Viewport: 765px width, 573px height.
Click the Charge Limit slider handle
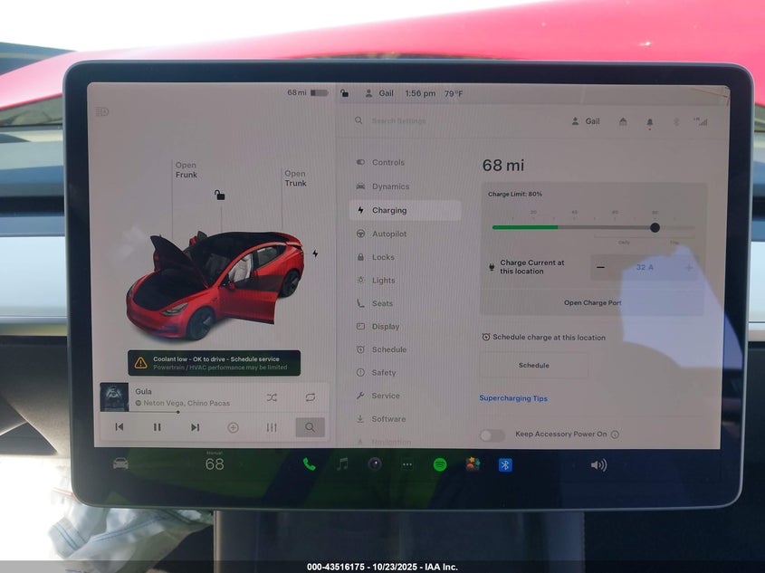655,227
